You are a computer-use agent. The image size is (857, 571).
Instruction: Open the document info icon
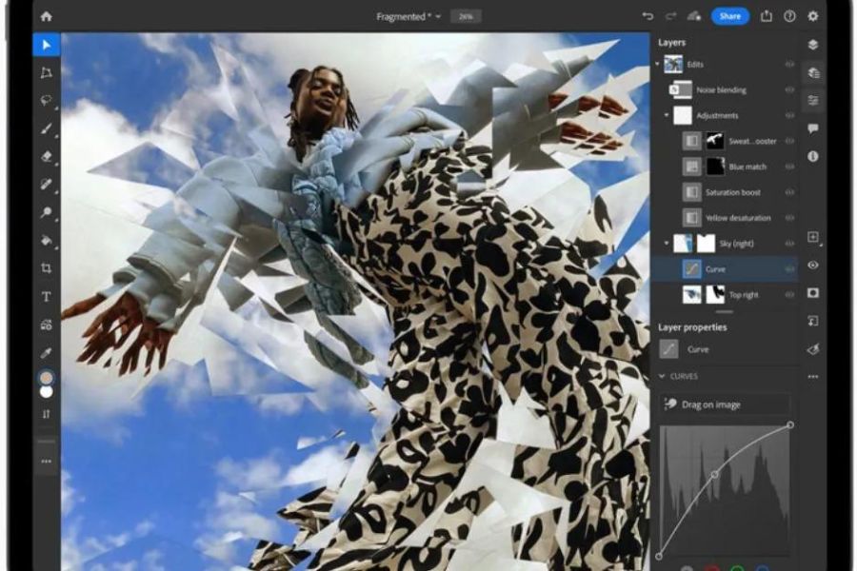click(813, 156)
